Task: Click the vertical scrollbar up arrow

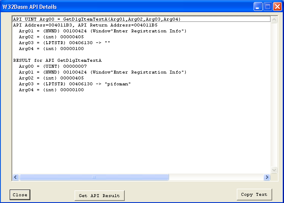Action: [x=274, y=19]
